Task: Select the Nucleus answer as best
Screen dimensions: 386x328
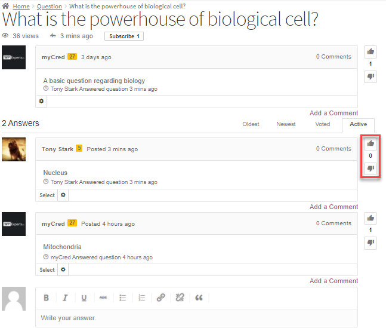Action: click(x=47, y=195)
